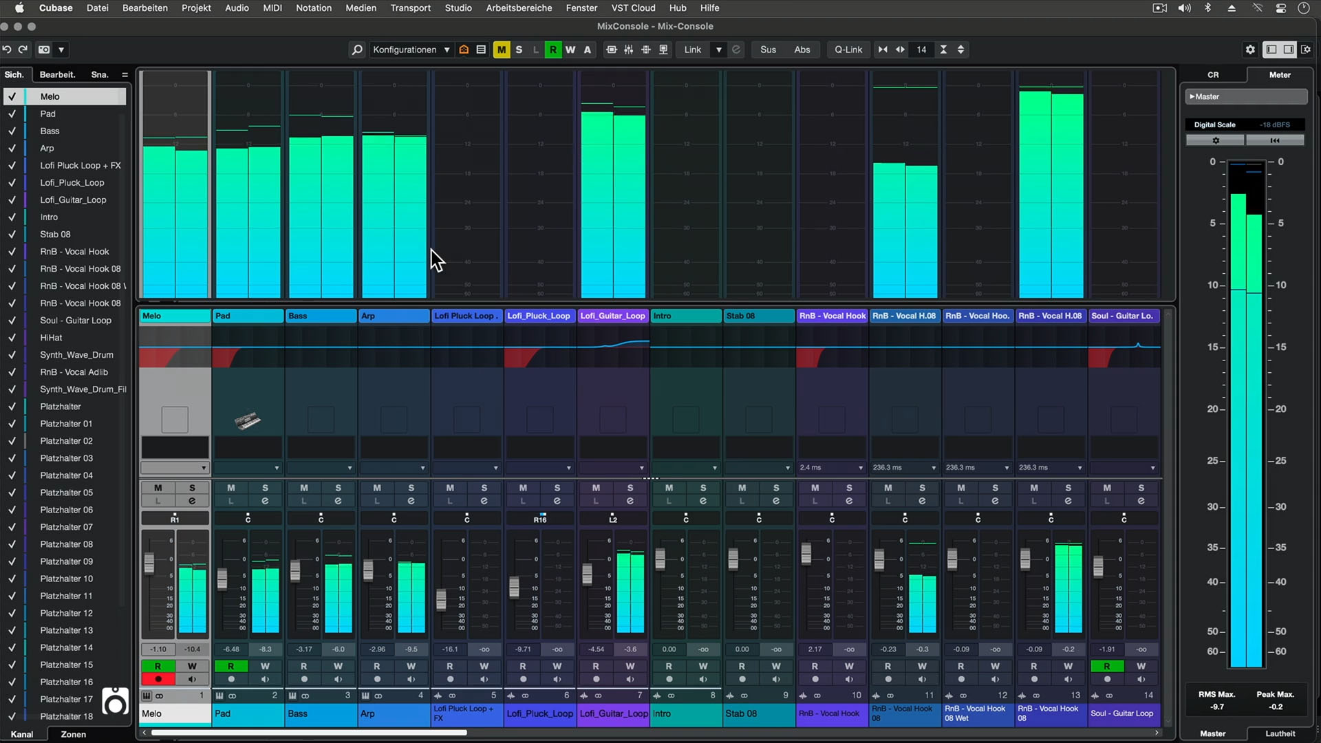Open the MixConsole functions gear icon
The image size is (1321, 743).
point(1250,49)
